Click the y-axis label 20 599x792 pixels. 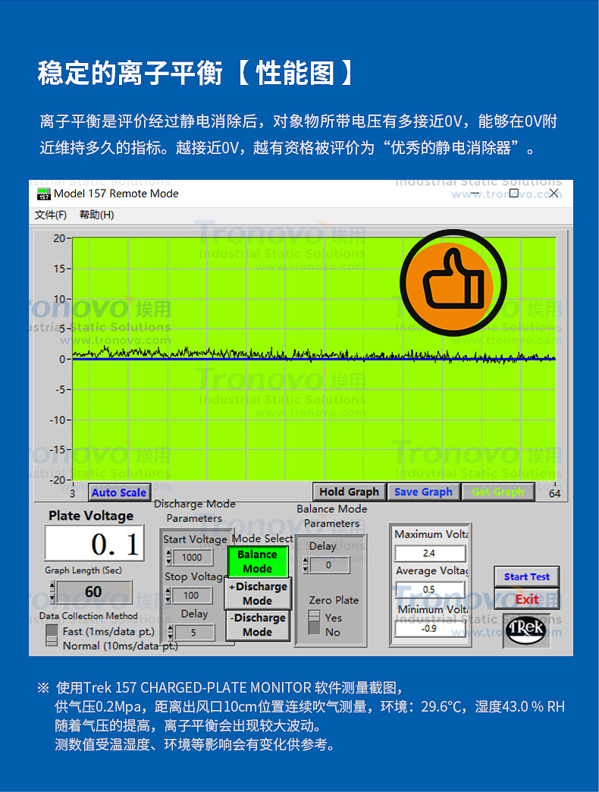click(x=59, y=238)
